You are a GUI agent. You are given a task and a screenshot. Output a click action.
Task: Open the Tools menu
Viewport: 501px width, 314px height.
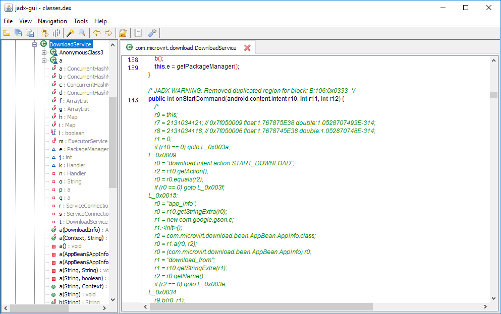81,21
